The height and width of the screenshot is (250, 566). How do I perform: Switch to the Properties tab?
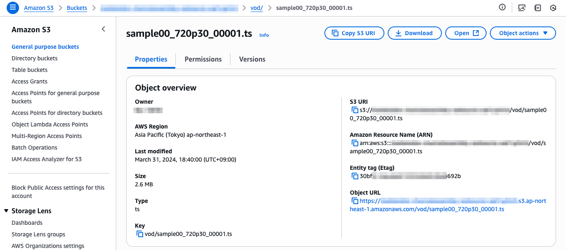pyautogui.click(x=151, y=59)
